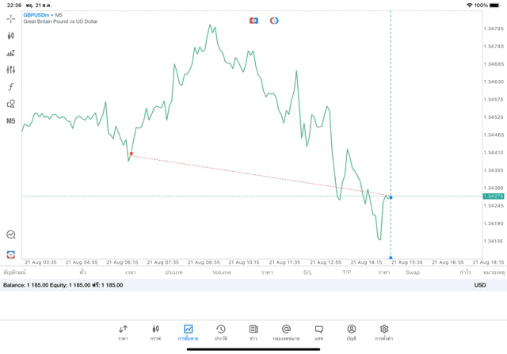The image size is (507, 354).
Task: Tap the red-blue square icon in sidebar bottom
Action: pyautogui.click(x=10, y=254)
